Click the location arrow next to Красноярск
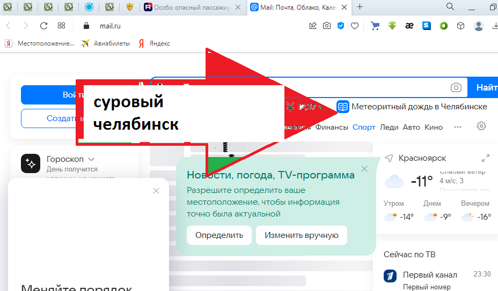Image resolution: width=498 pixels, height=291 pixels. tap(389, 158)
